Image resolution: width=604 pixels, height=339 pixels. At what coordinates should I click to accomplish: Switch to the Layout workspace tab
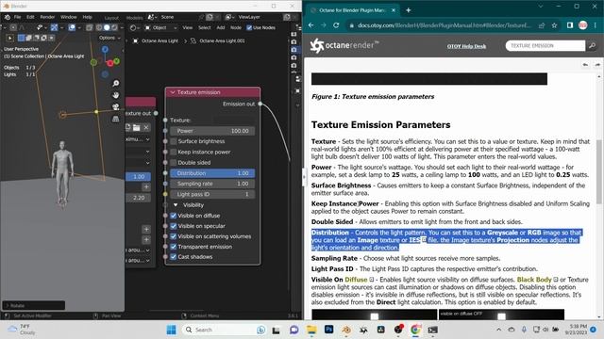(x=111, y=18)
